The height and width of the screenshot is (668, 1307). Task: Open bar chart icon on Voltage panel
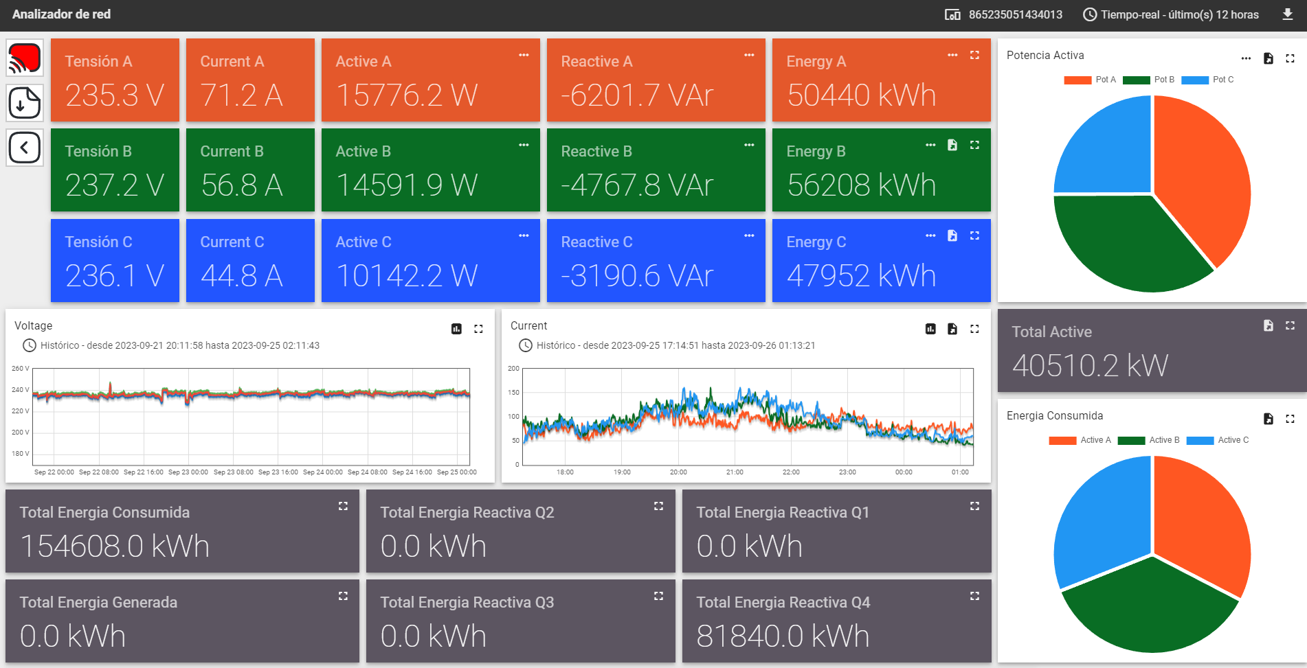(456, 329)
